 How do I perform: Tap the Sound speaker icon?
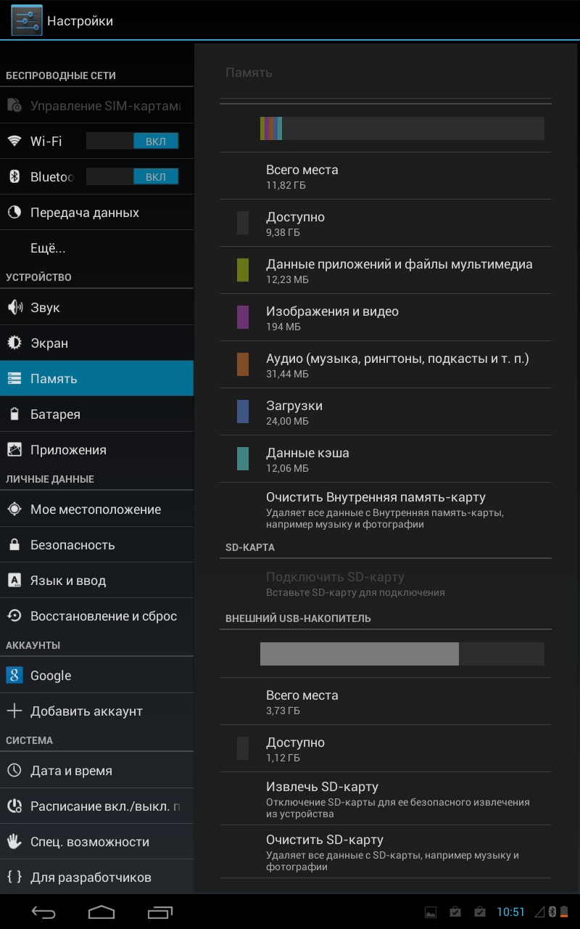[x=14, y=308]
